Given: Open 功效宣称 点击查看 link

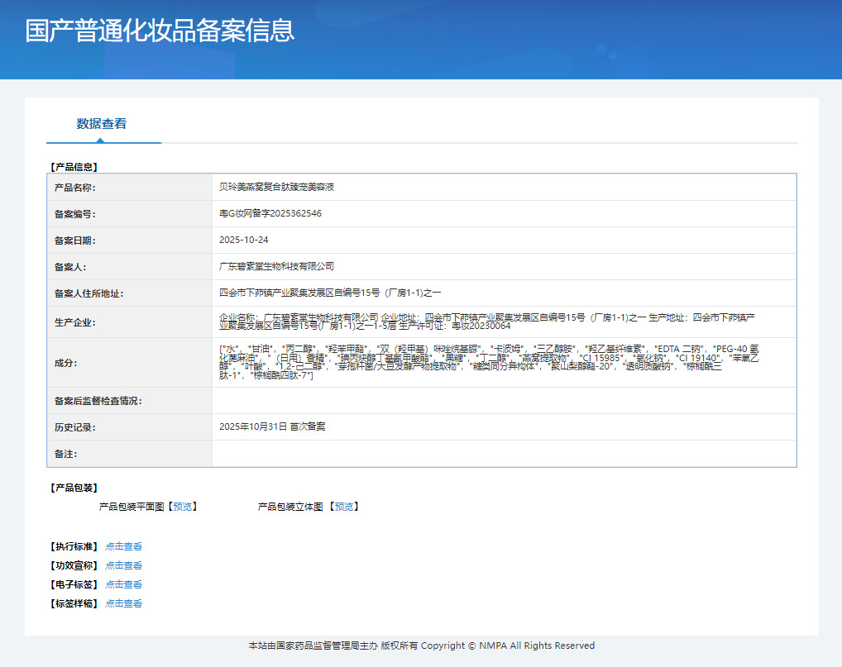Looking at the screenshot, I should click(x=123, y=565).
